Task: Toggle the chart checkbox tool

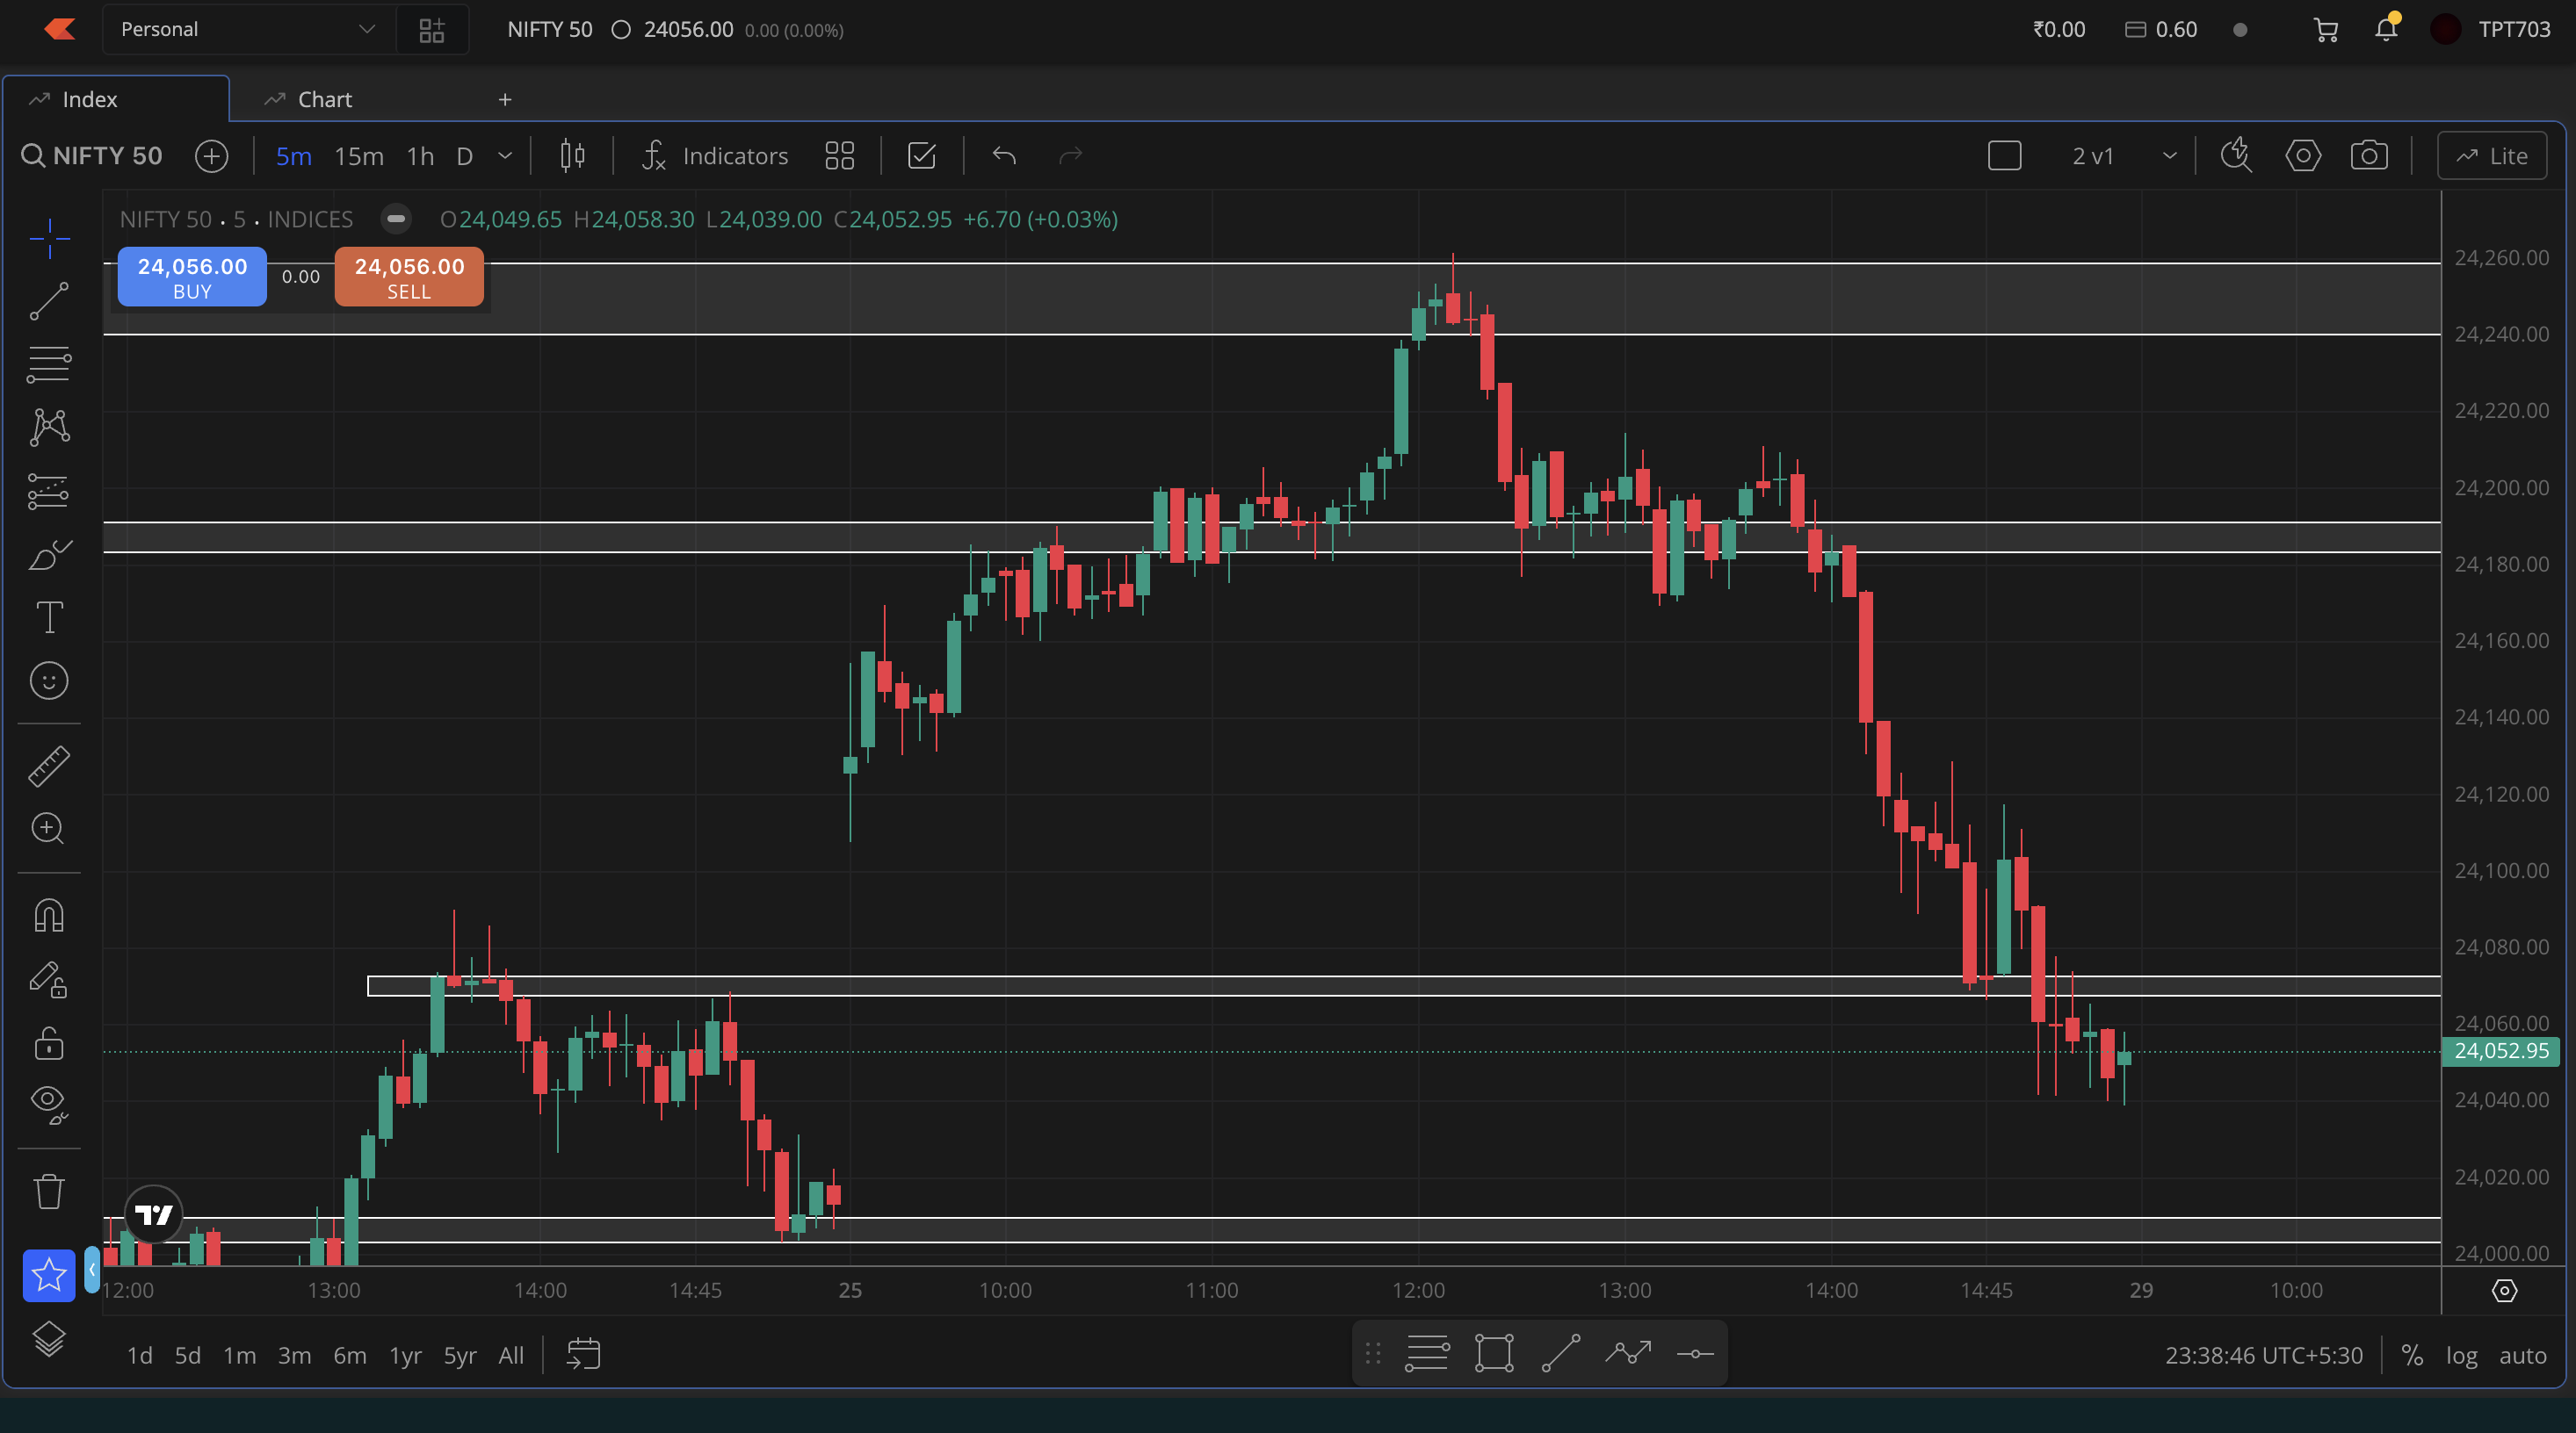Action: click(x=922, y=156)
